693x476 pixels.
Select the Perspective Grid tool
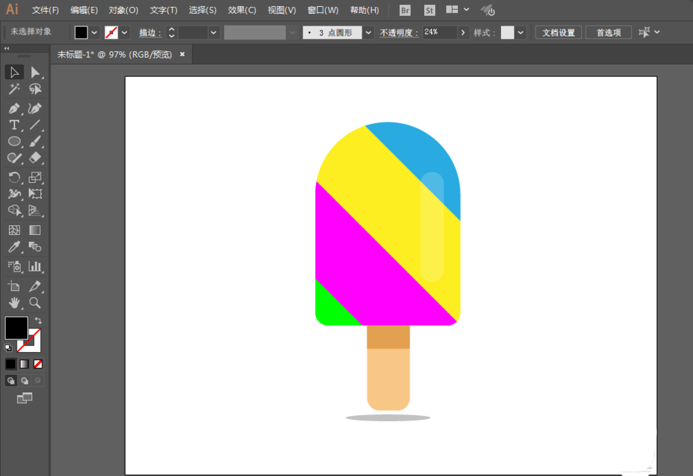pyautogui.click(x=35, y=211)
